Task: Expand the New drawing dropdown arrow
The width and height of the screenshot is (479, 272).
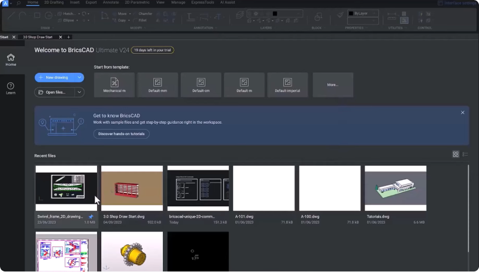Action: [79, 78]
